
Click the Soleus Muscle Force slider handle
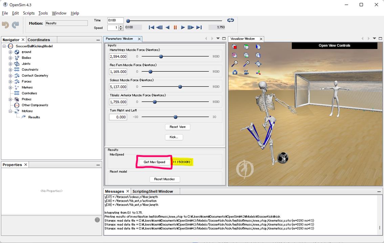(180, 87)
